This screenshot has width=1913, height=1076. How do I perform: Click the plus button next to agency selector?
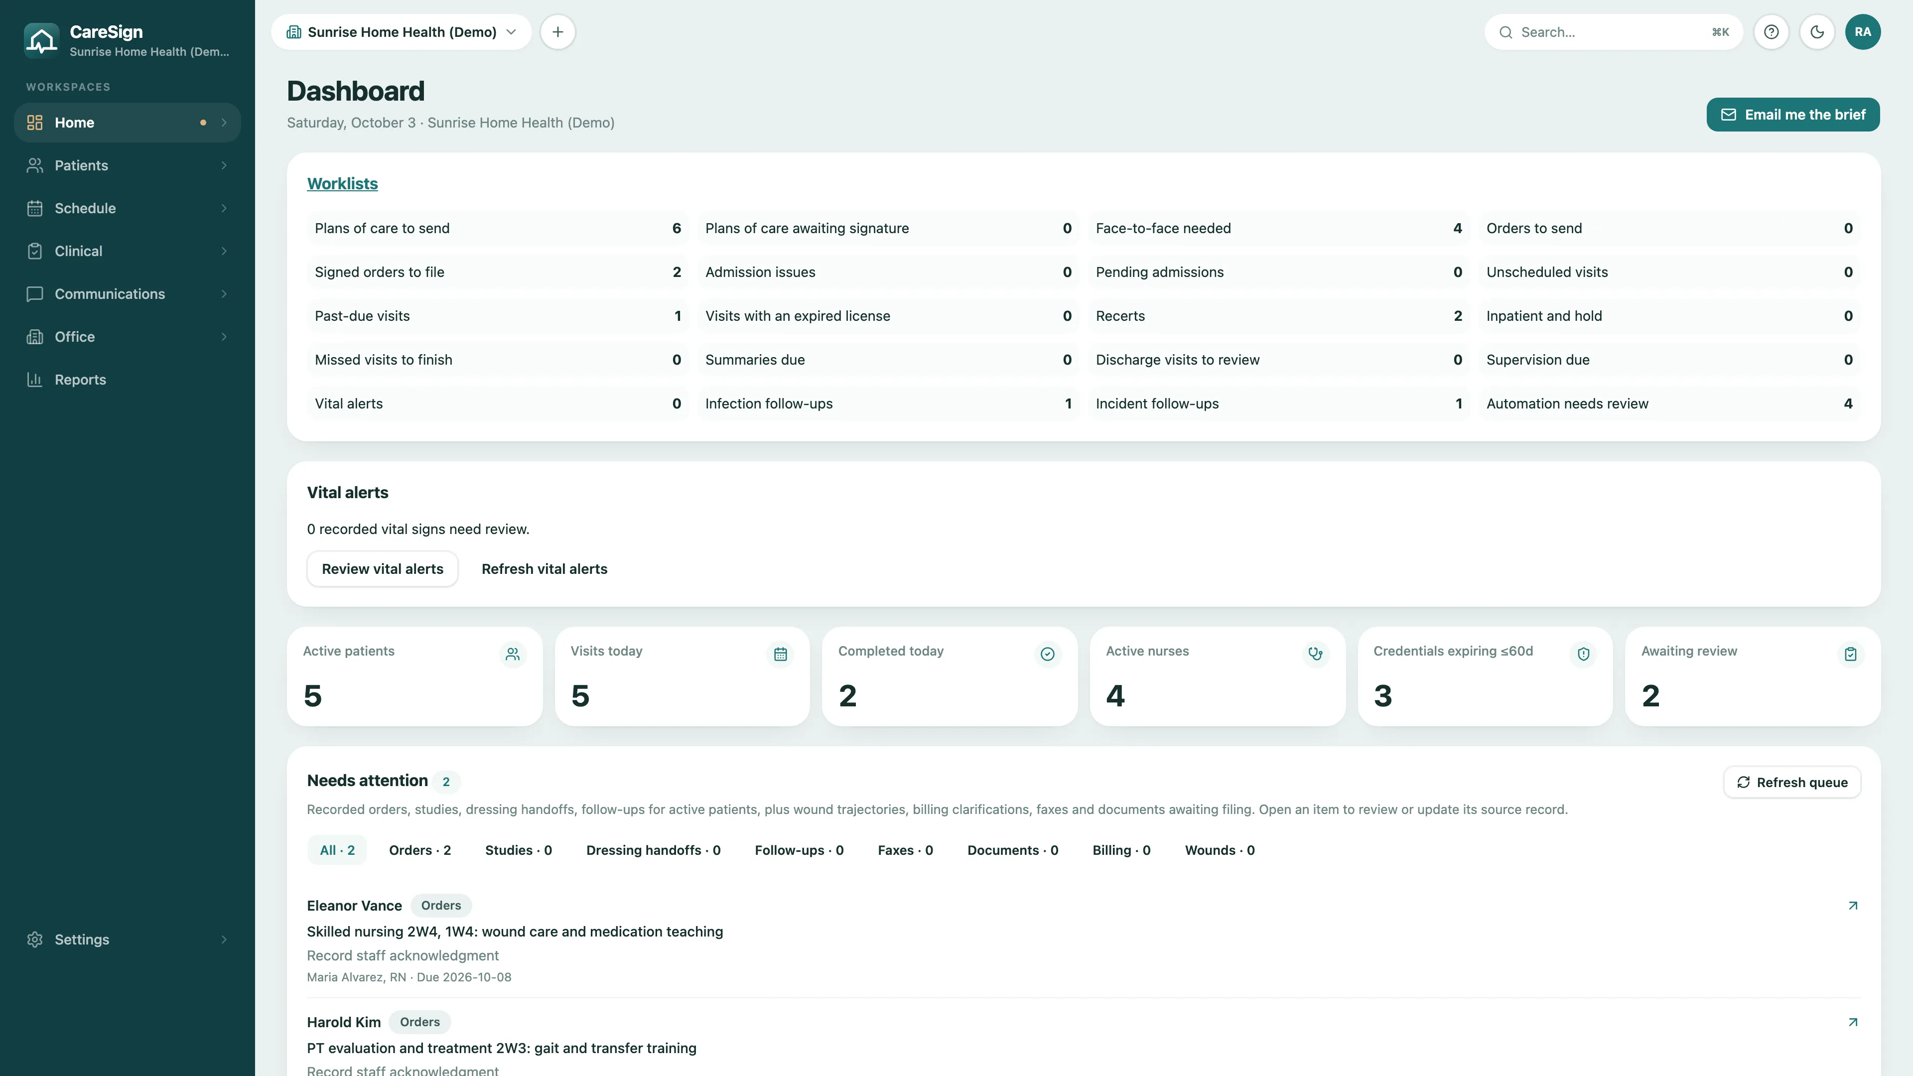tap(558, 32)
